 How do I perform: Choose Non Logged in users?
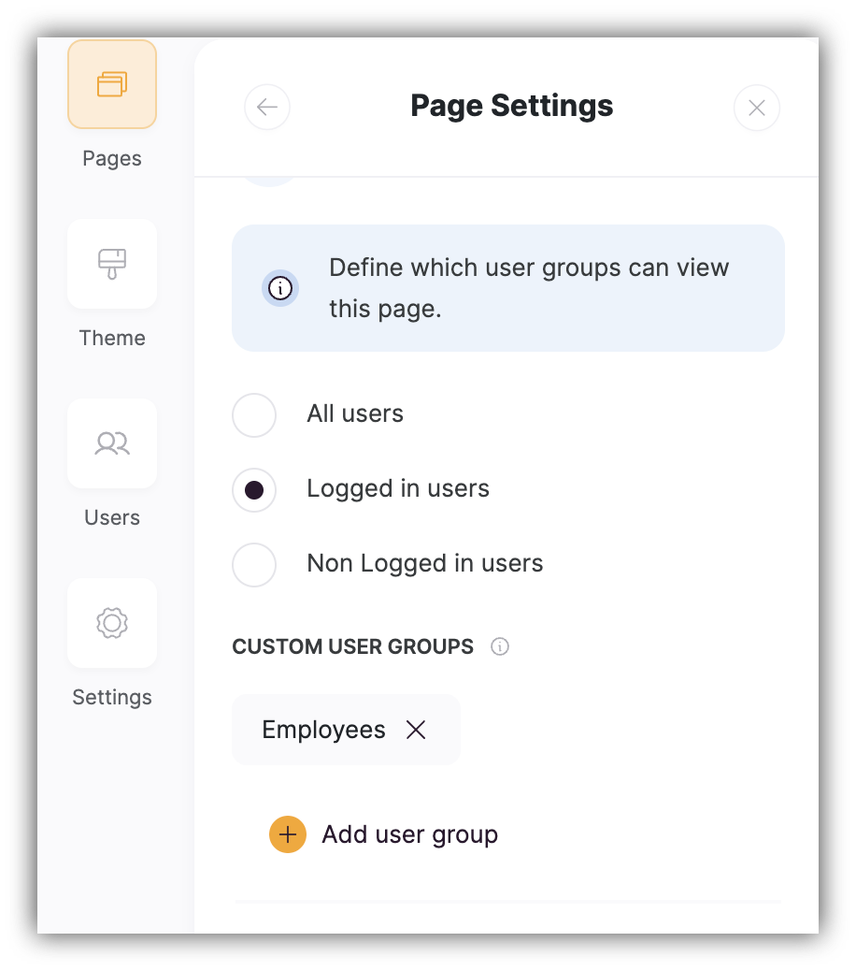click(253, 564)
